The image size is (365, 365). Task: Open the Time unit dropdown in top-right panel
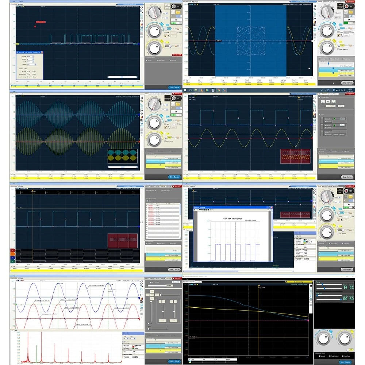pos(337,18)
